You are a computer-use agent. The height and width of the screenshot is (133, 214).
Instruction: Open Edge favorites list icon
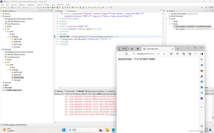tap(177, 54)
